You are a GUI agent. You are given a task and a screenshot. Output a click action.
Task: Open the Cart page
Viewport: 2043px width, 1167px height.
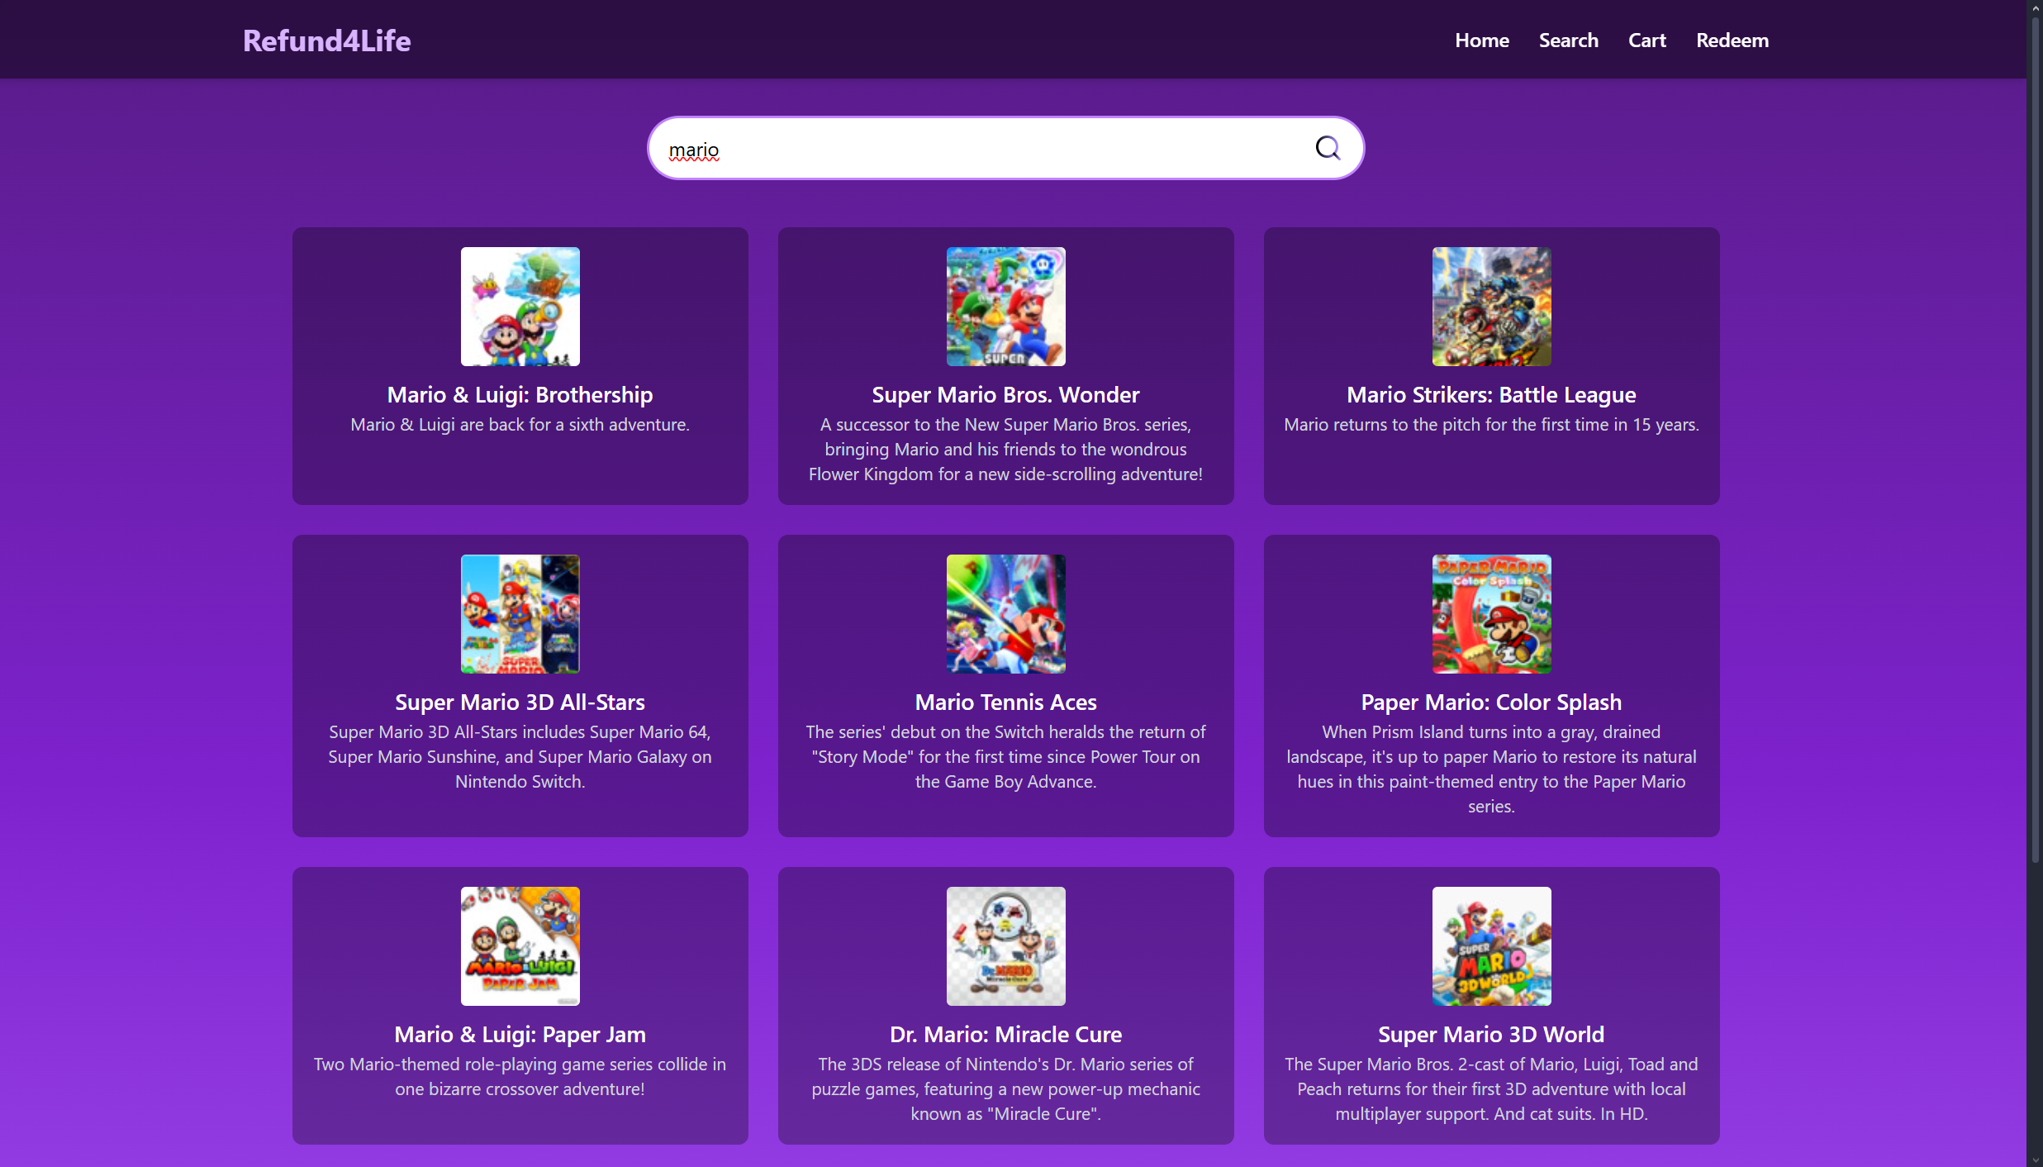coord(1646,40)
